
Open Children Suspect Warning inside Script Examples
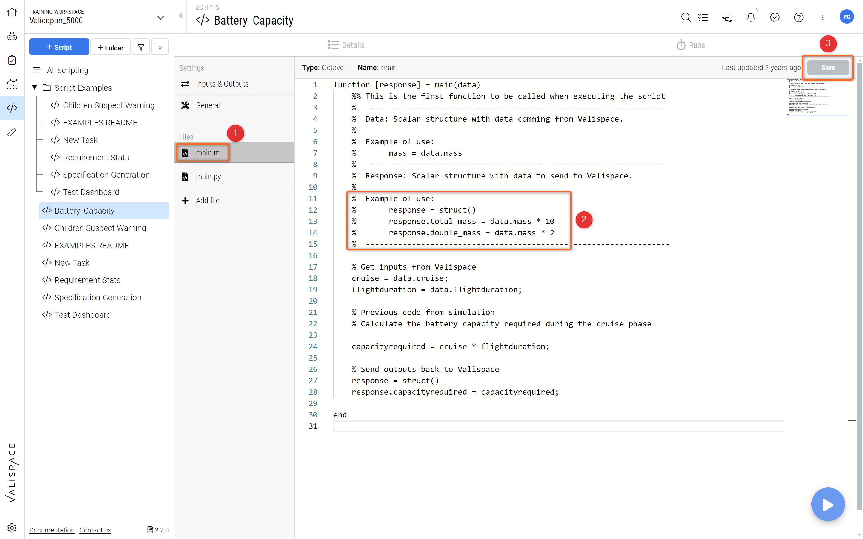(x=108, y=105)
